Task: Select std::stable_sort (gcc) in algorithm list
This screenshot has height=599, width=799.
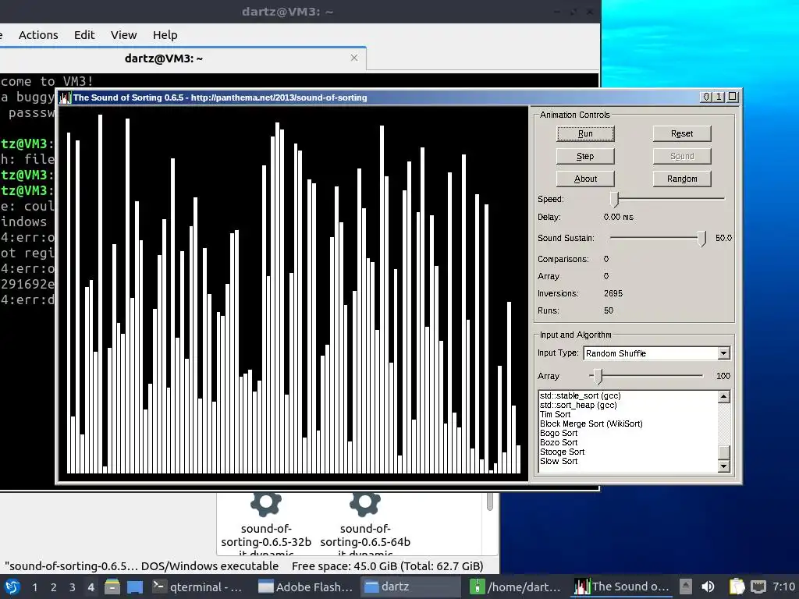Action: pyautogui.click(x=580, y=395)
